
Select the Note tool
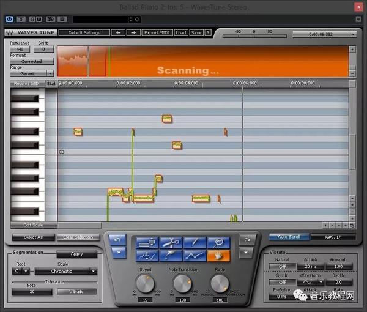point(146,242)
